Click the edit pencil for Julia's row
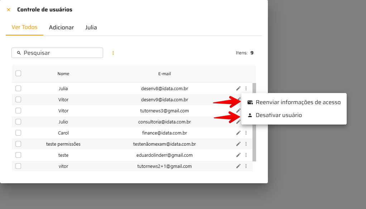The image size is (366, 209). pyautogui.click(x=238, y=88)
